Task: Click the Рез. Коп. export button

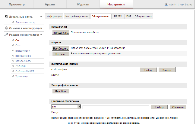Action: pyautogui.click(x=61, y=91)
